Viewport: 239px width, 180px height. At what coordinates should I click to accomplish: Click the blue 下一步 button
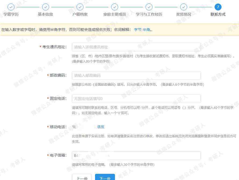[x=105, y=177]
